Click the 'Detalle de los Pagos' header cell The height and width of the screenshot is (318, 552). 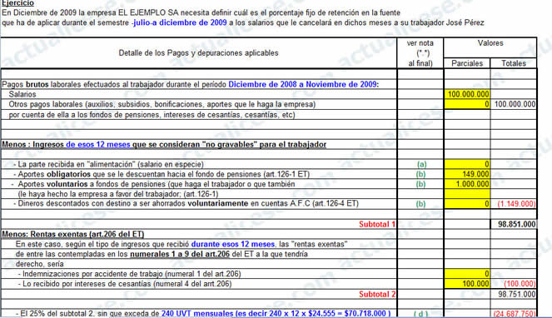198,52
